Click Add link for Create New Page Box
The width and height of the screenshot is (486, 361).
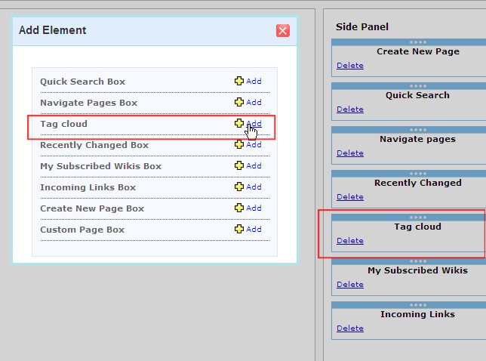[254, 208]
